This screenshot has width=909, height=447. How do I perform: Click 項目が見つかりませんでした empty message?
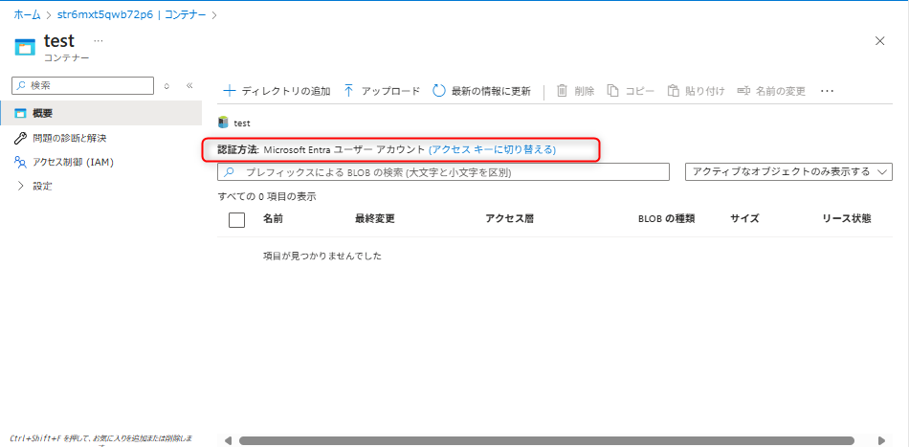coord(321,257)
